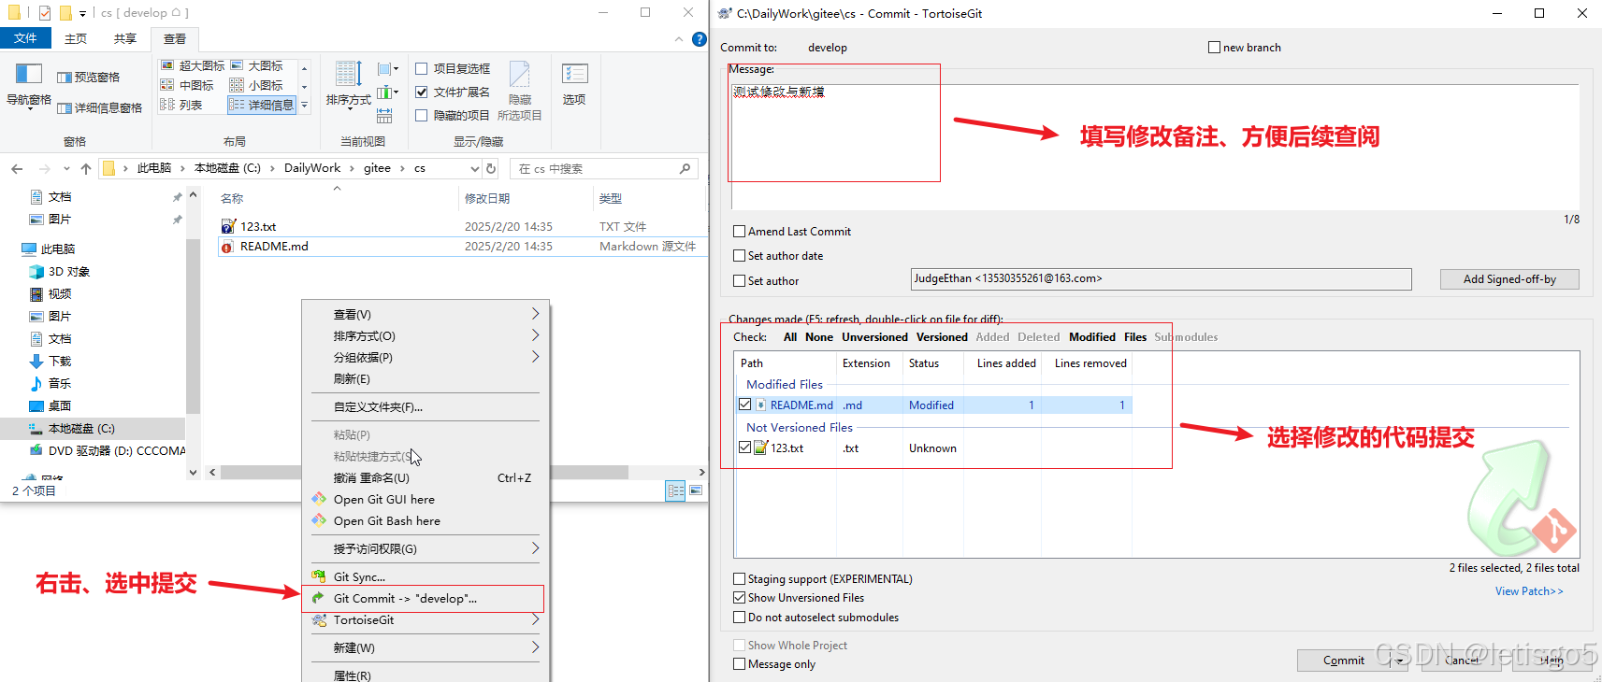Choose Properties (属性) in the context menu

click(425, 675)
